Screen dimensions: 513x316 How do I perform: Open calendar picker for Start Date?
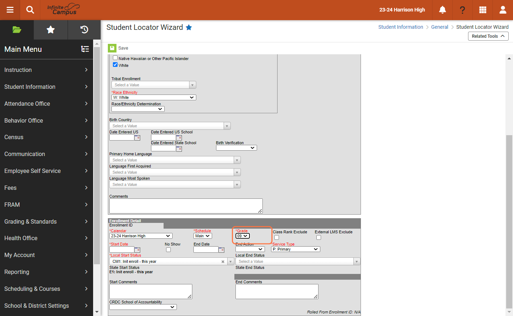pyautogui.click(x=137, y=249)
